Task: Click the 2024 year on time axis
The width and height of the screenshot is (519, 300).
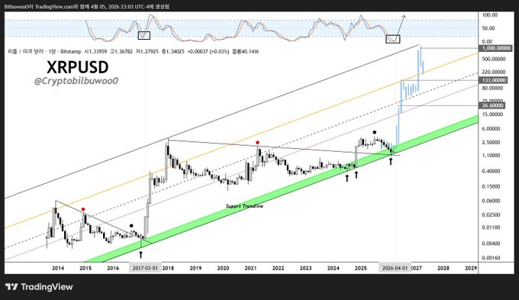Action: click(x=334, y=268)
